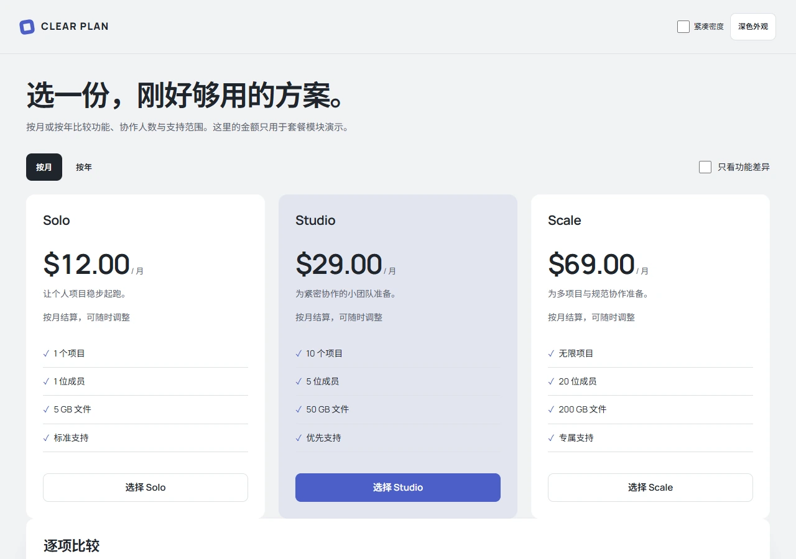Click the $29.00 price
This screenshot has height=559, width=796.
click(339, 264)
